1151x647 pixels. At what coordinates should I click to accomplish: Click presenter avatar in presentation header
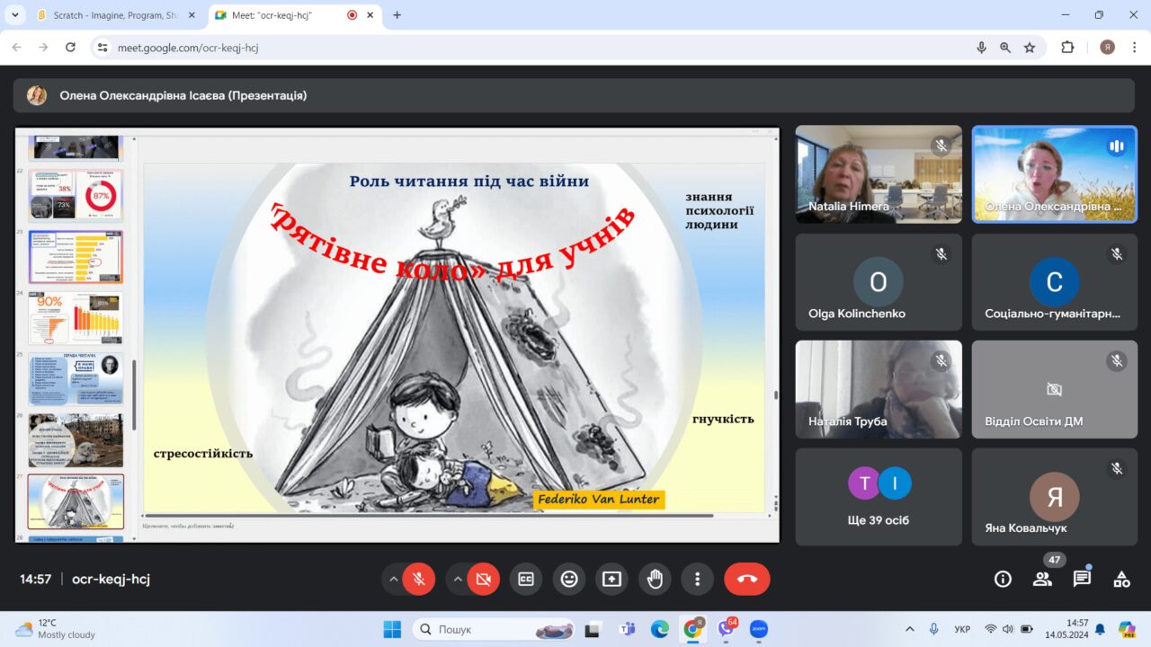37,95
